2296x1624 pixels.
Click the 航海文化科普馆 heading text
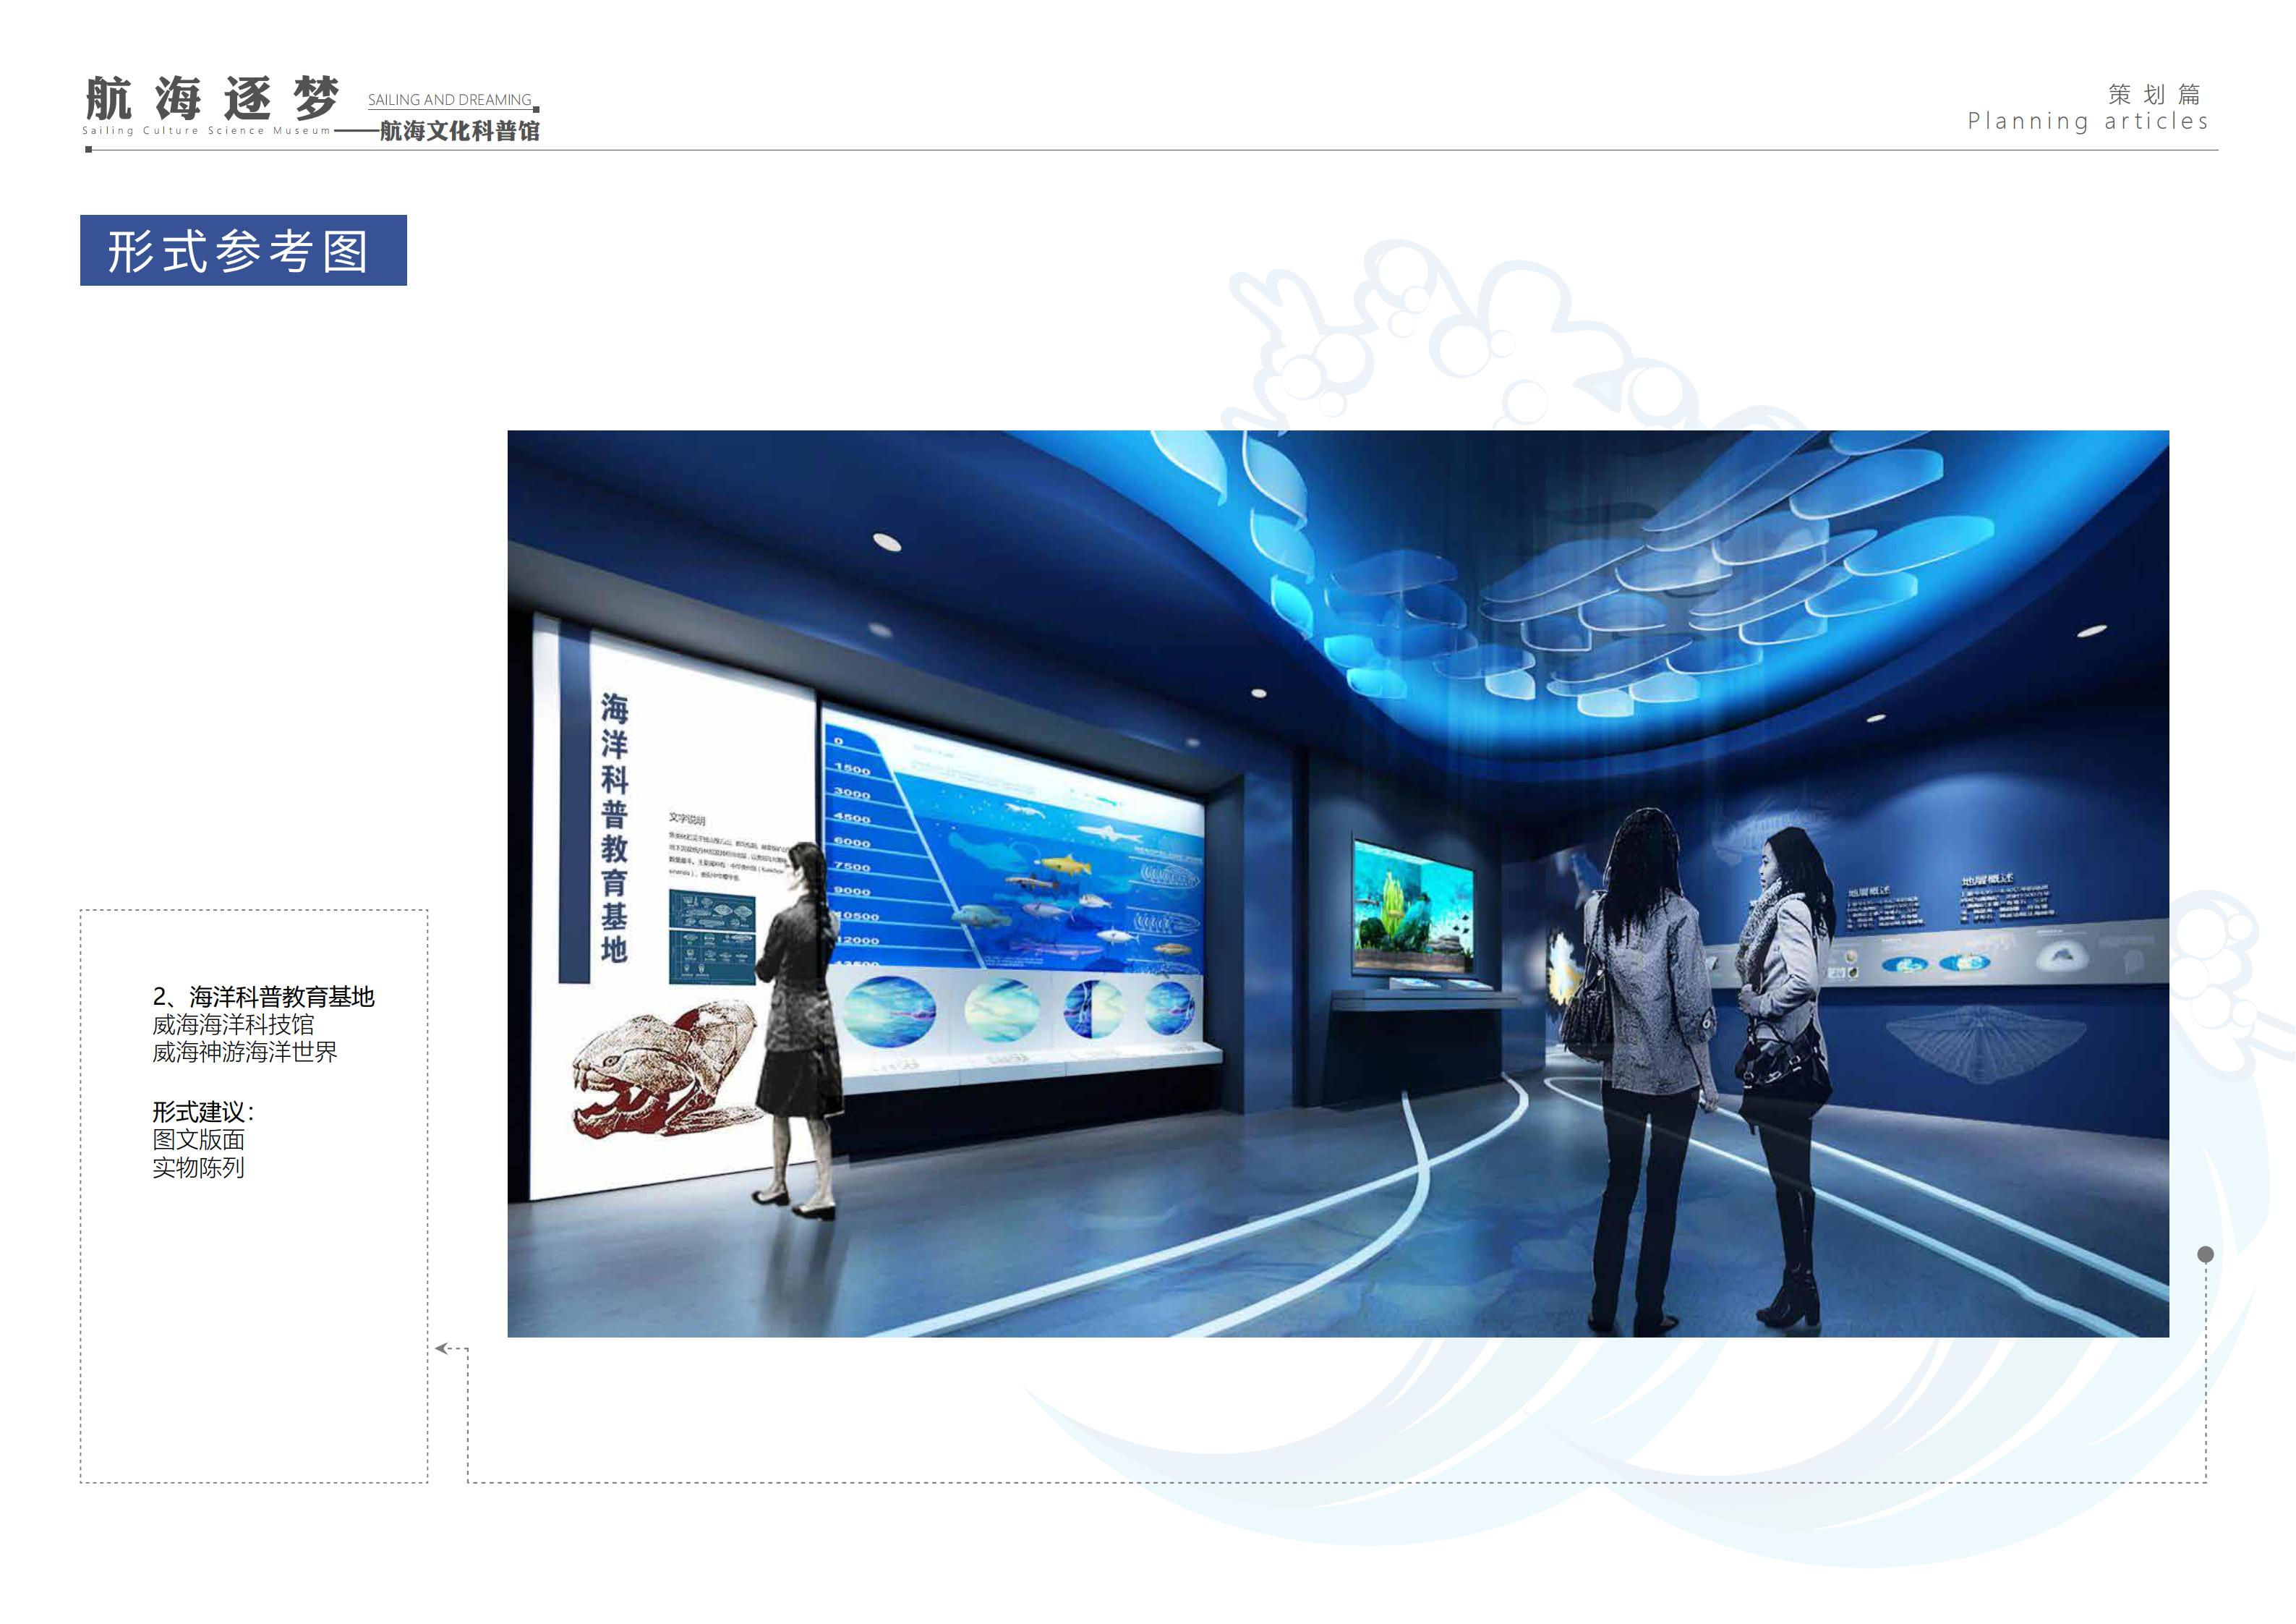point(459,131)
